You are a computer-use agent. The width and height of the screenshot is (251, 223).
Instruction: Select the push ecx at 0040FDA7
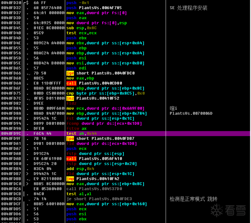click(77, 149)
